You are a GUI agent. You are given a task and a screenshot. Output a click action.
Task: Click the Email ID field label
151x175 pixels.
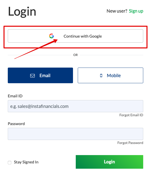(15, 96)
